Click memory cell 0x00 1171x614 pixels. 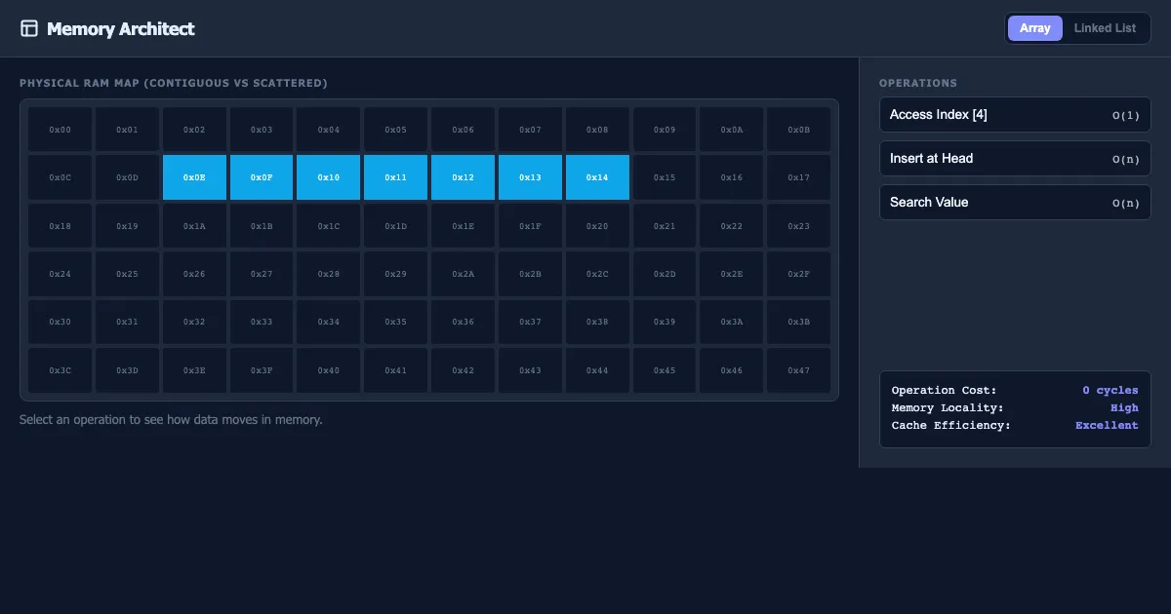[x=61, y=129]
